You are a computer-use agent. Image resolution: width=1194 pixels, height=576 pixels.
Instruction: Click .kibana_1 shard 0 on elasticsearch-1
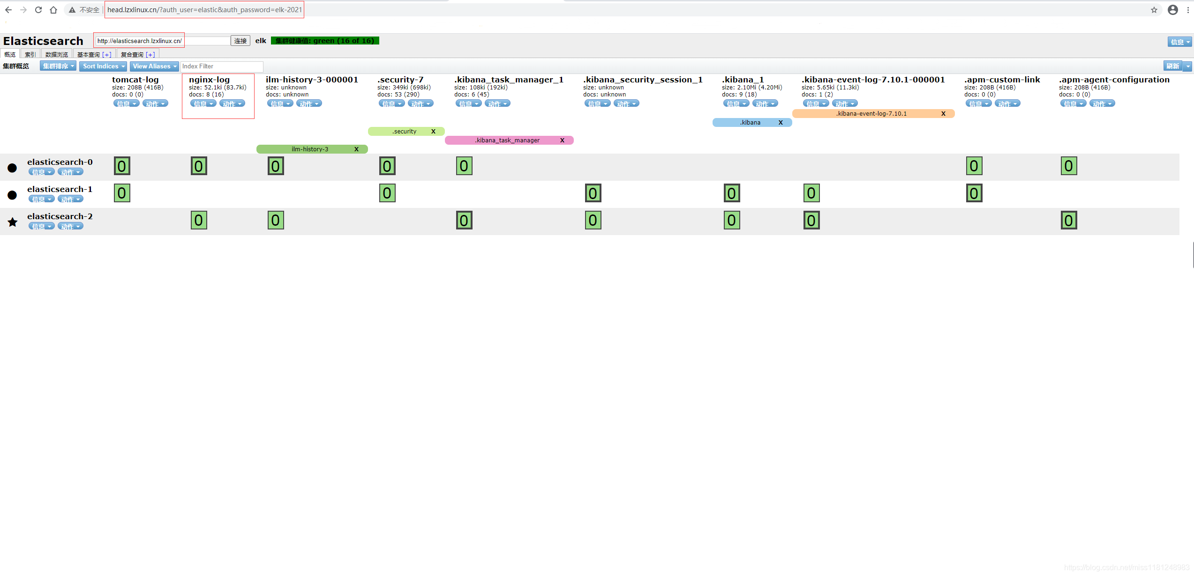click(731, 193)
